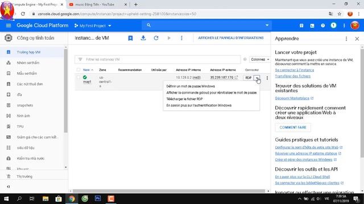Open Nhóm sơ thẩm in the sidebar
This screenshot has height=204, width=364.
(32, 63)
